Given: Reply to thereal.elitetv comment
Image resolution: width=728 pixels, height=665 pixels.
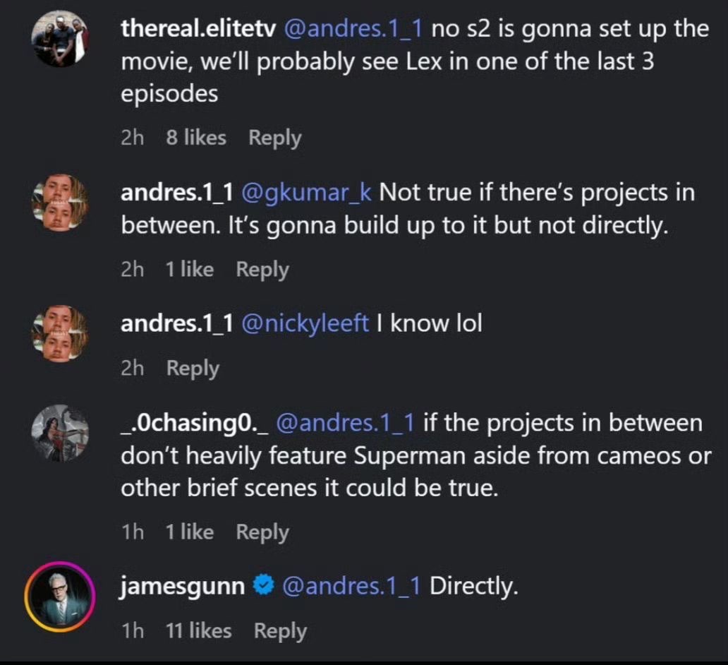Looking at the screenshot, I should (275, 138).
